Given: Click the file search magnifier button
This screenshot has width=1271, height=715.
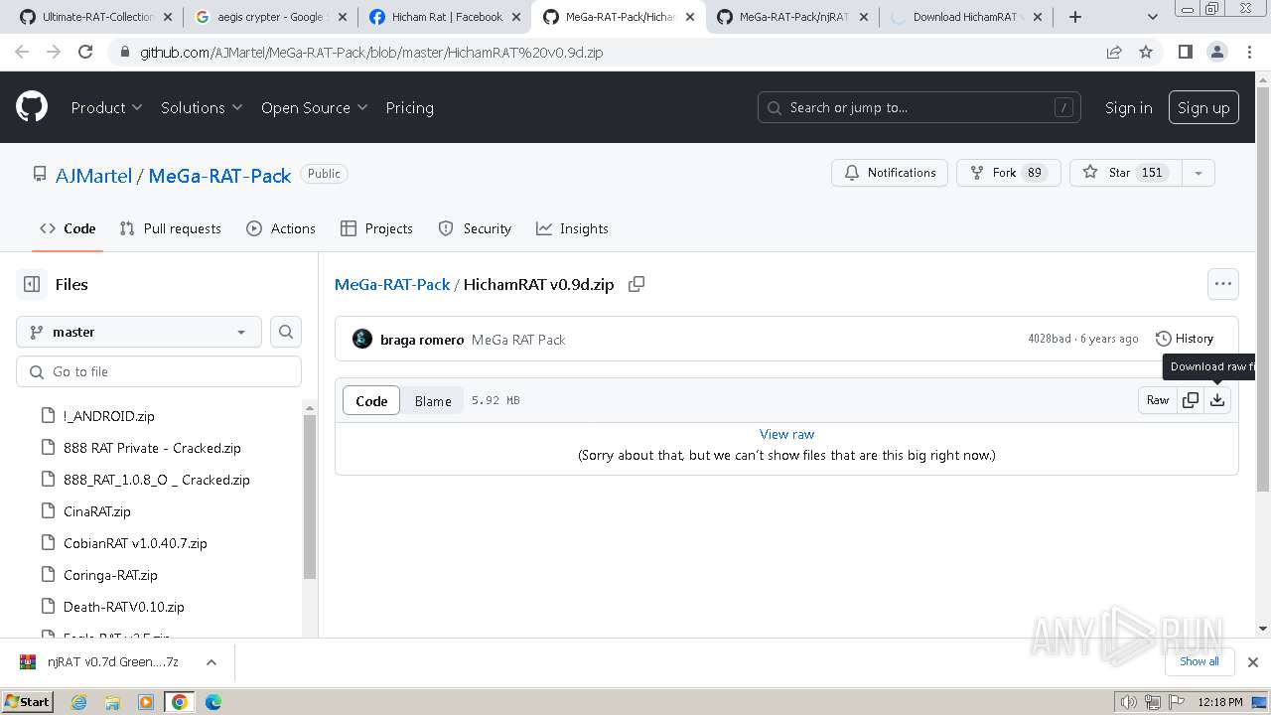Looking at the screenshot, I should click(x=286, y=332).
